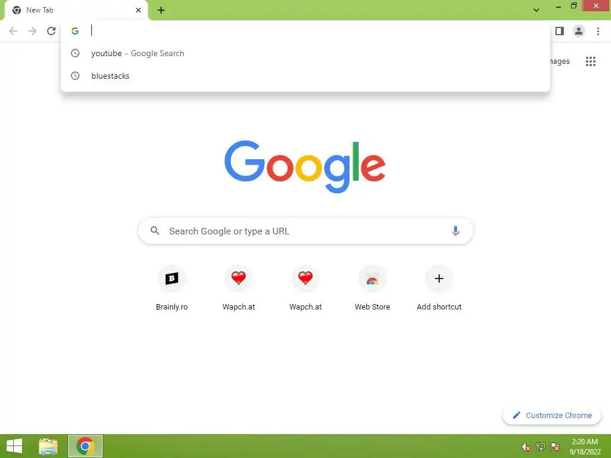Toggle the Chrome side panel
This screenshot has width=611, height=458.
click(x=560, y=31)
